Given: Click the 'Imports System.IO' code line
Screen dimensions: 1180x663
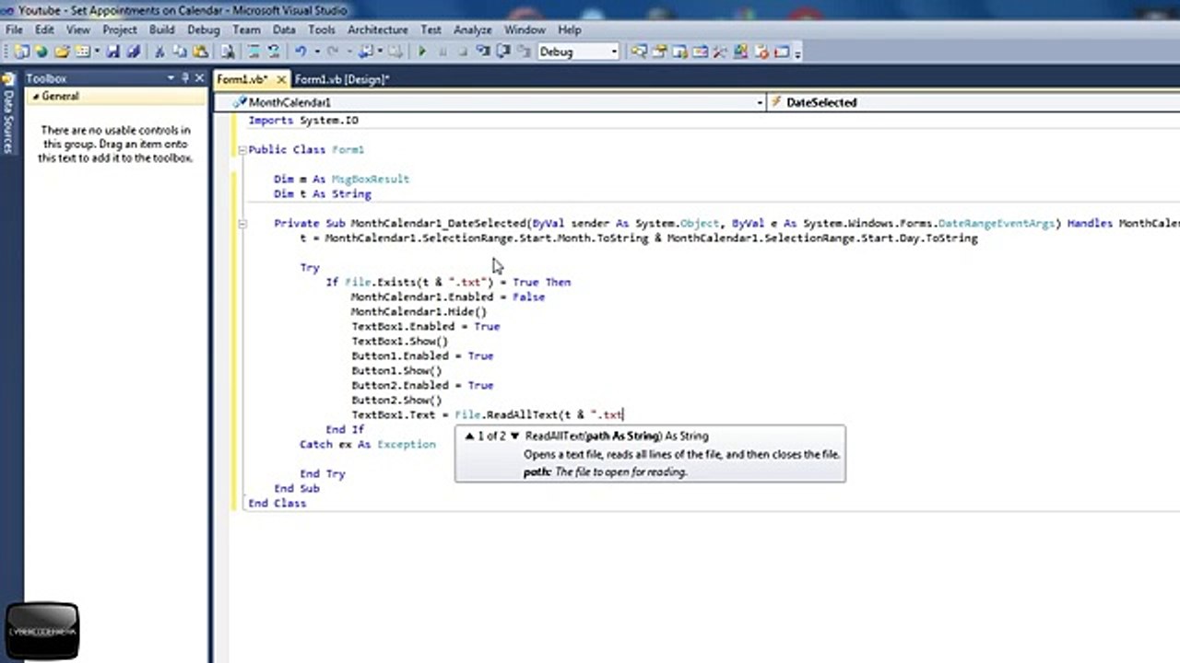Looking at the screenshot, I should pos(303,120).
